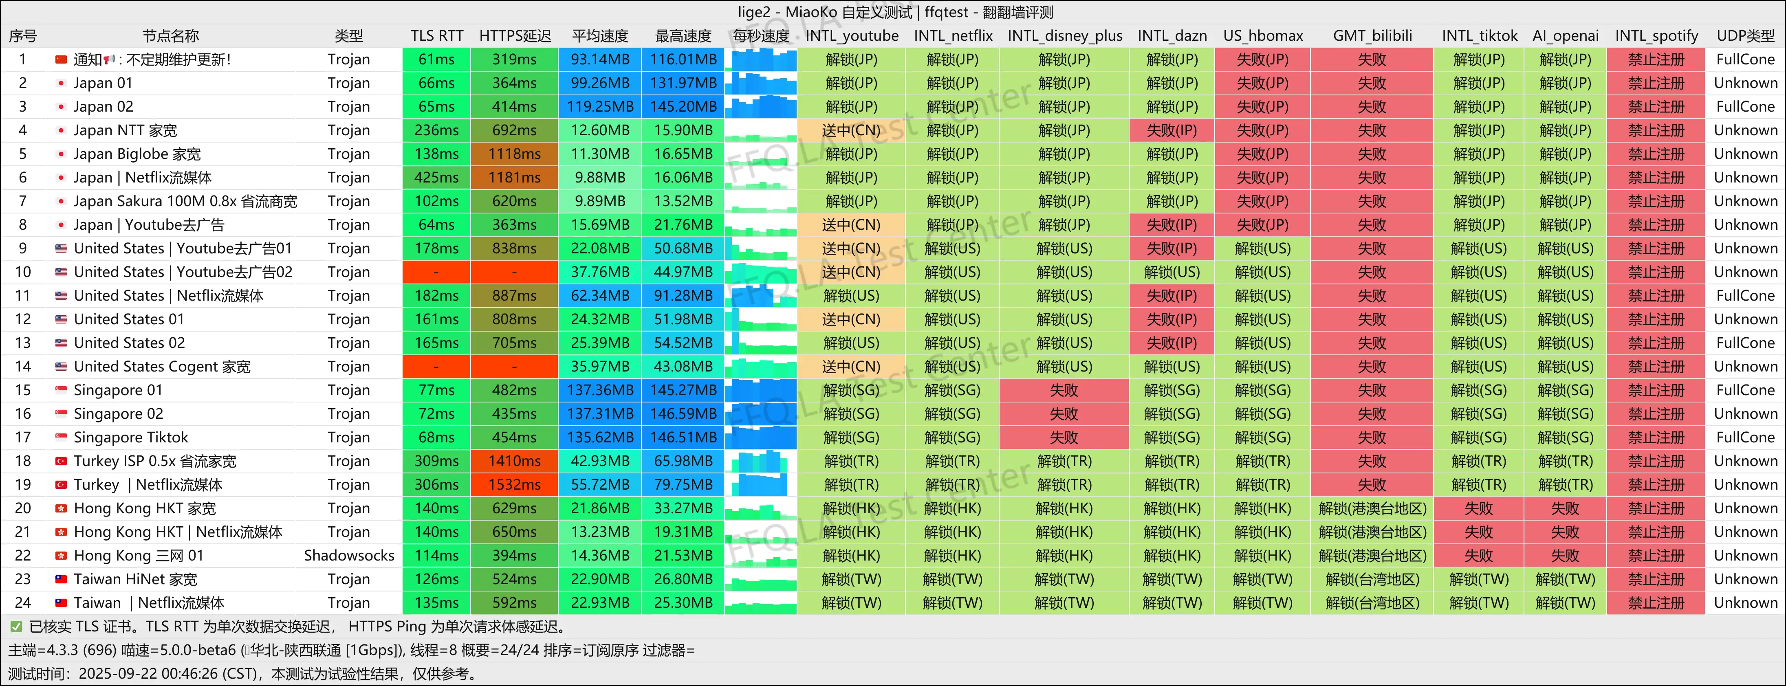This screenshot has width=1786, height=686.
Task: Click the 解锁(US) openai cell for United States 02
Action: point(1566,343)
